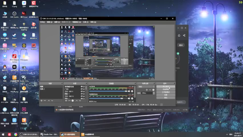Click bell notification icon in background window
Screen dimensions: 243x137
tap(179, 35)
